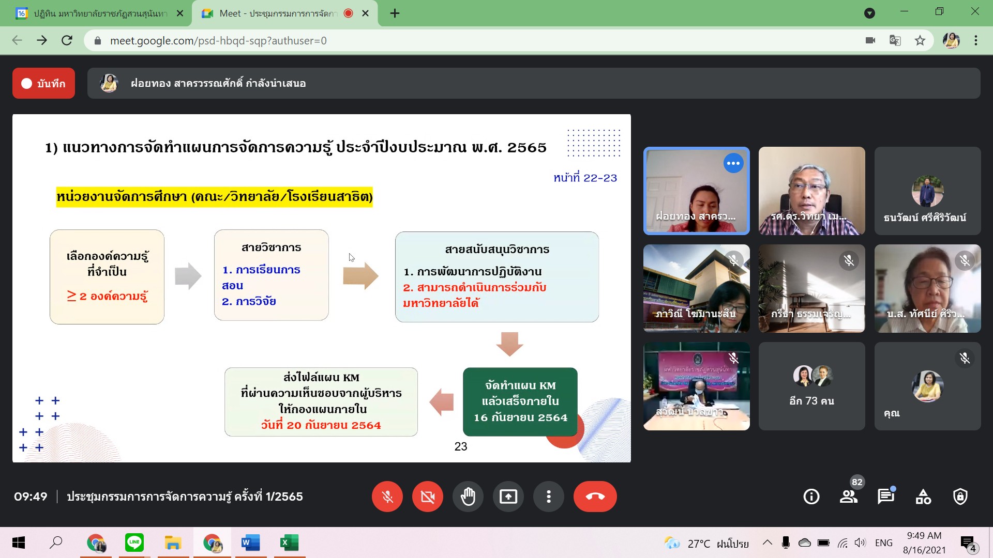Unmute the microphone in Meet controls
The height and width of the screenshot is (558, 993).
point(387,497)
